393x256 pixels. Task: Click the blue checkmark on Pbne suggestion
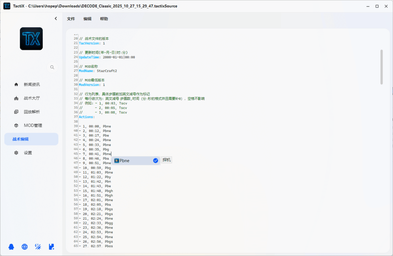click(155, 161)
